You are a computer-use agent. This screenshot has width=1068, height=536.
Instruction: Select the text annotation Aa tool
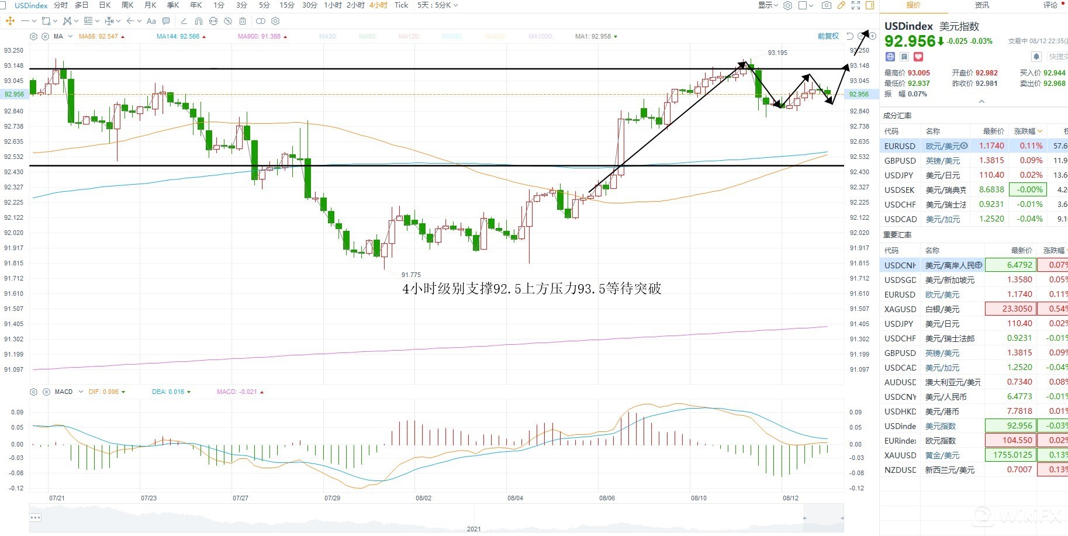click(151, 21)
